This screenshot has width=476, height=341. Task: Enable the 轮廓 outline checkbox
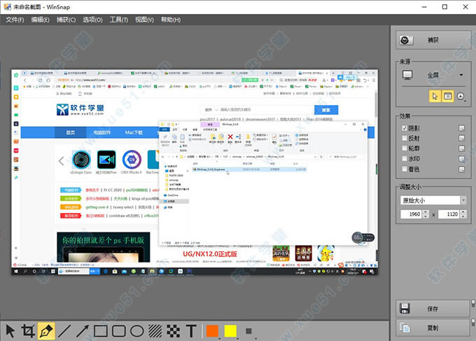405,148
